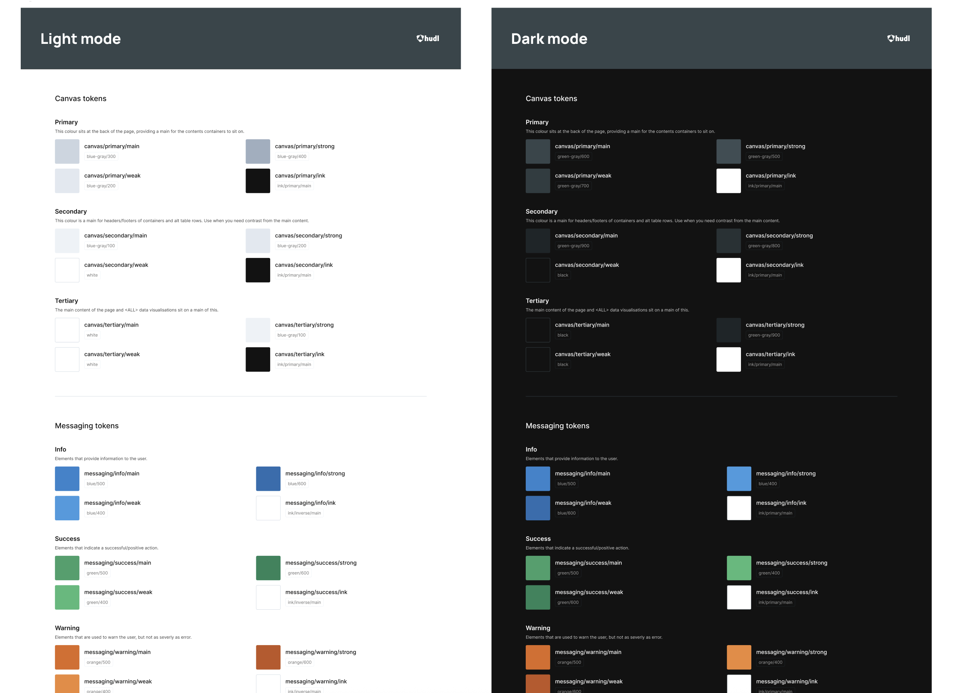This screenshot has height=693, width=955.
Task: Click 'Success' subheading in Light mode
Action: (67, 539)
